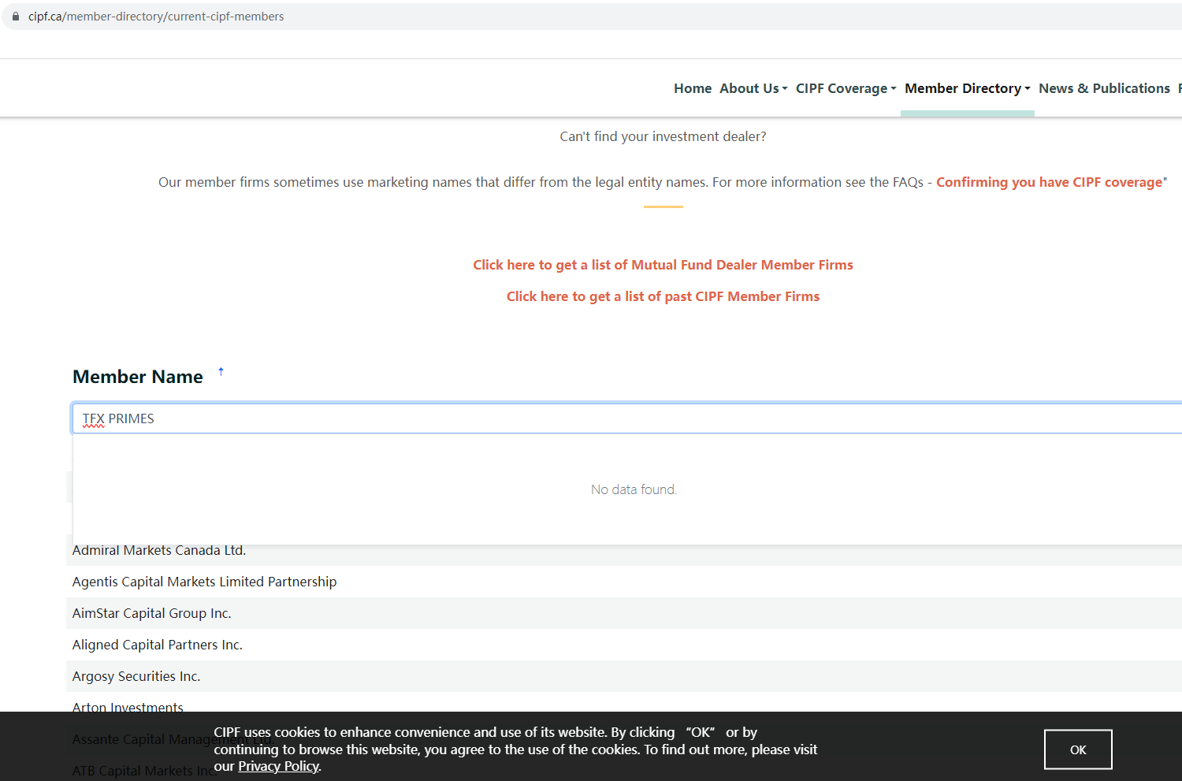Click the 'Can't find your investment dealer?' heading

[x=663, y=136]
